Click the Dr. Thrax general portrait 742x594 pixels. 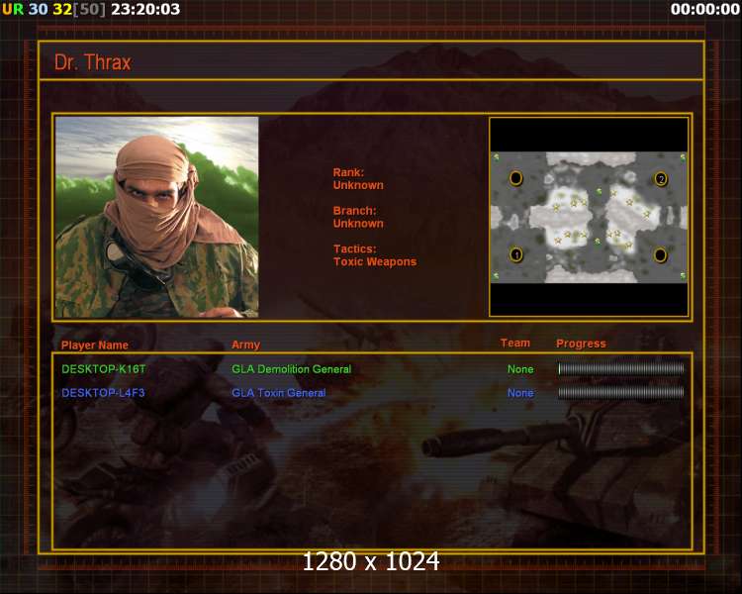156,217
